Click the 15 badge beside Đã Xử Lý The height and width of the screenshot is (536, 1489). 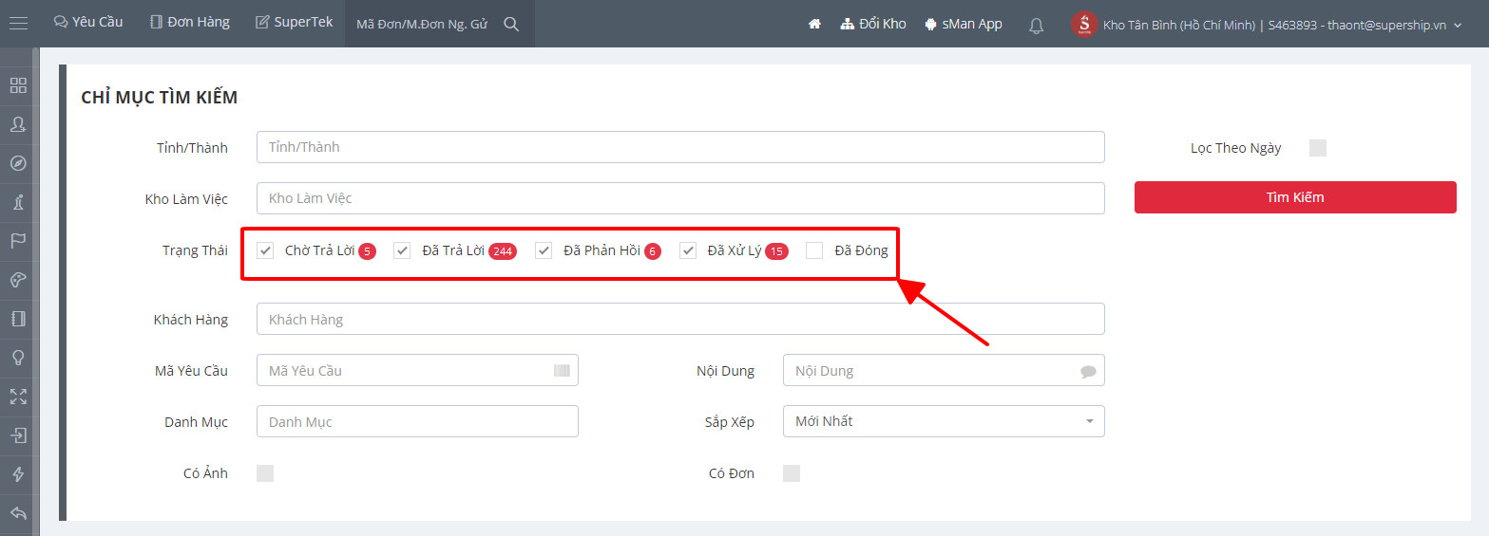coord(776,251)
